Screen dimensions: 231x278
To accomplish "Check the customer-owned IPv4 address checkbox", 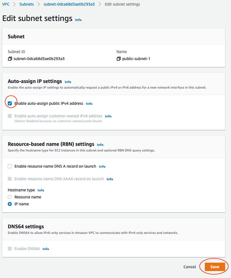I will pos(10,116).
